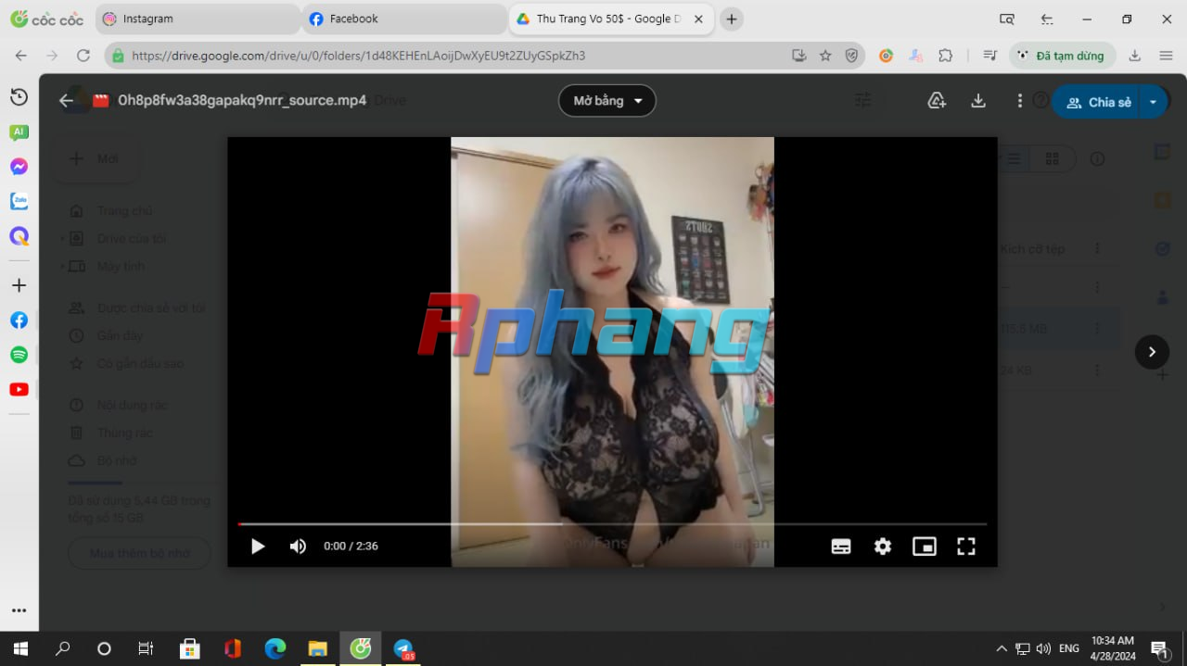Play the video in the Drive preview
The width and height of the screenshot is (1187, 666).
point(258,547)
